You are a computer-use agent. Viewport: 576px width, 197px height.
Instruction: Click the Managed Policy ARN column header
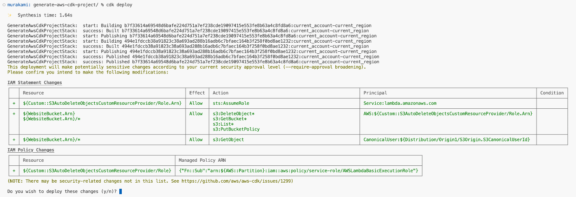[202, 160]
